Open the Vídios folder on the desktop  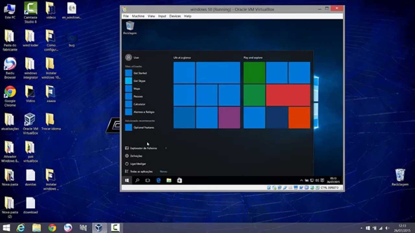[x=30, y=94]
